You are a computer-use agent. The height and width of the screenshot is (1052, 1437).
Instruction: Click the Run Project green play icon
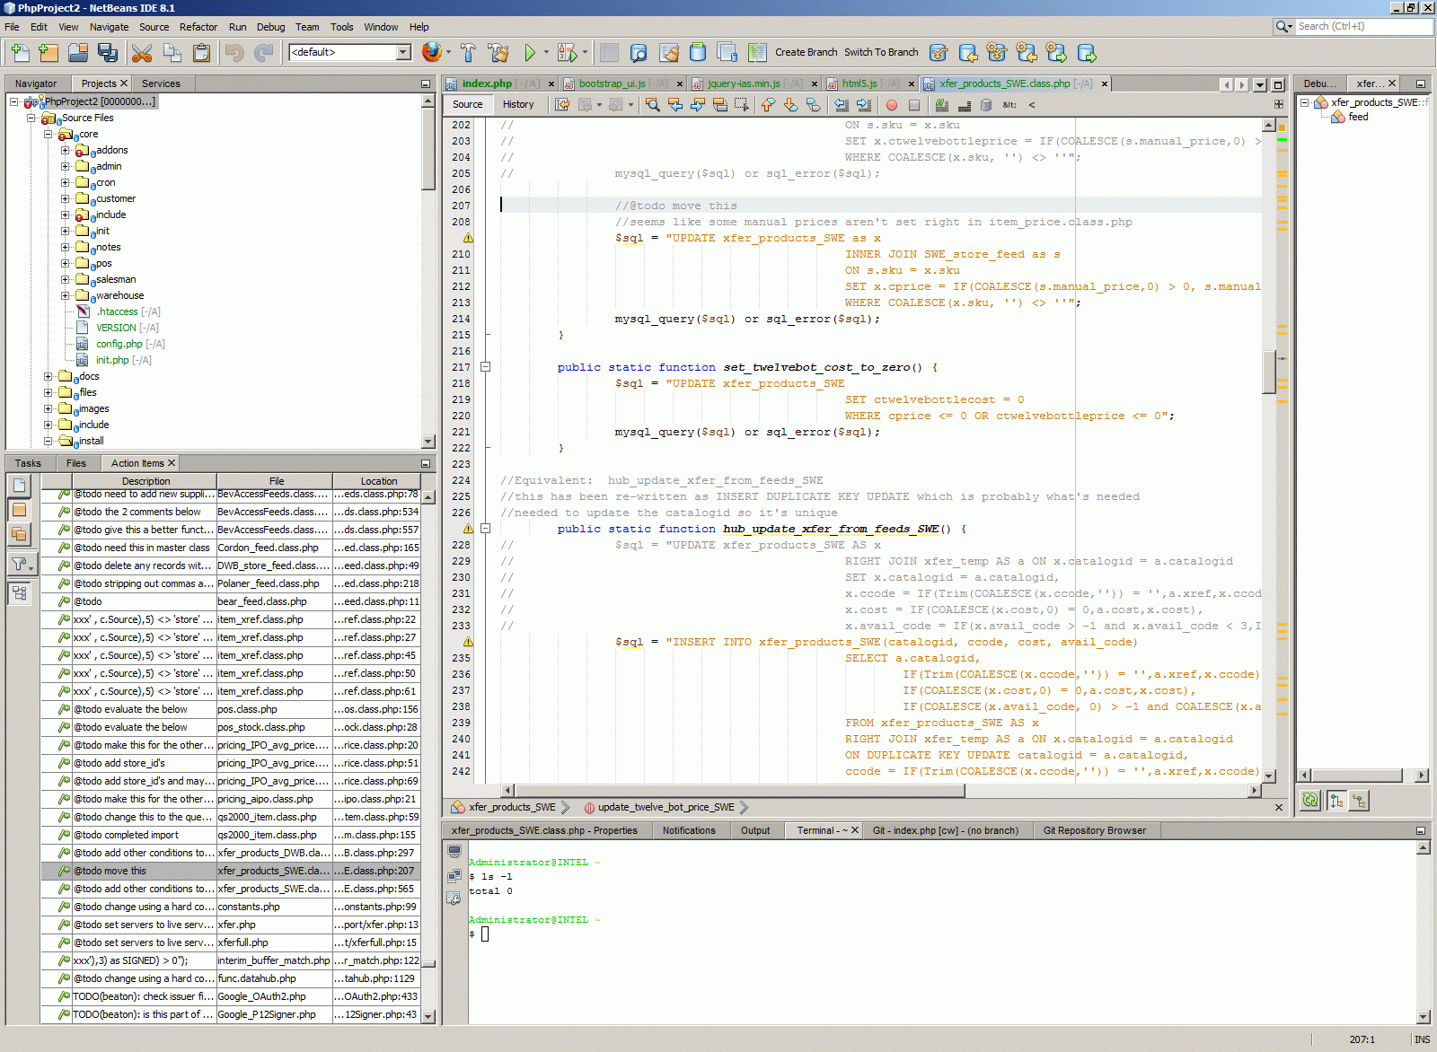point(530,53)
